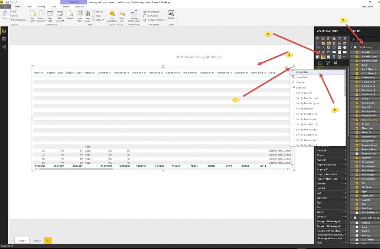
Task: Collapse the City Housing table in Fields
Action: (x=351, y=47)
